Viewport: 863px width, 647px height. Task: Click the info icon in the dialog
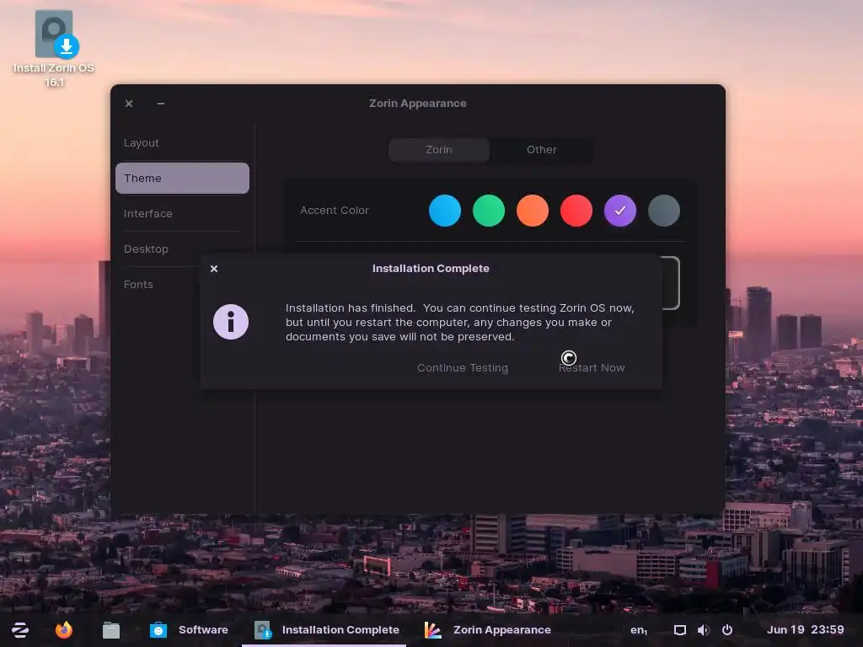(x=231, y=322)
